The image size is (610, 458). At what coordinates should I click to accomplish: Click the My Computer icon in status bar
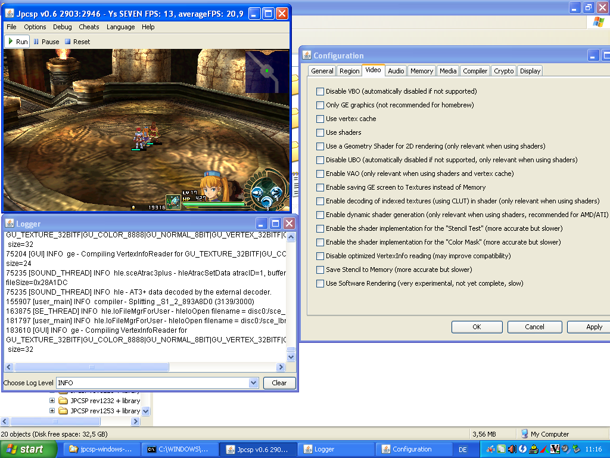(x=524, y=434)
